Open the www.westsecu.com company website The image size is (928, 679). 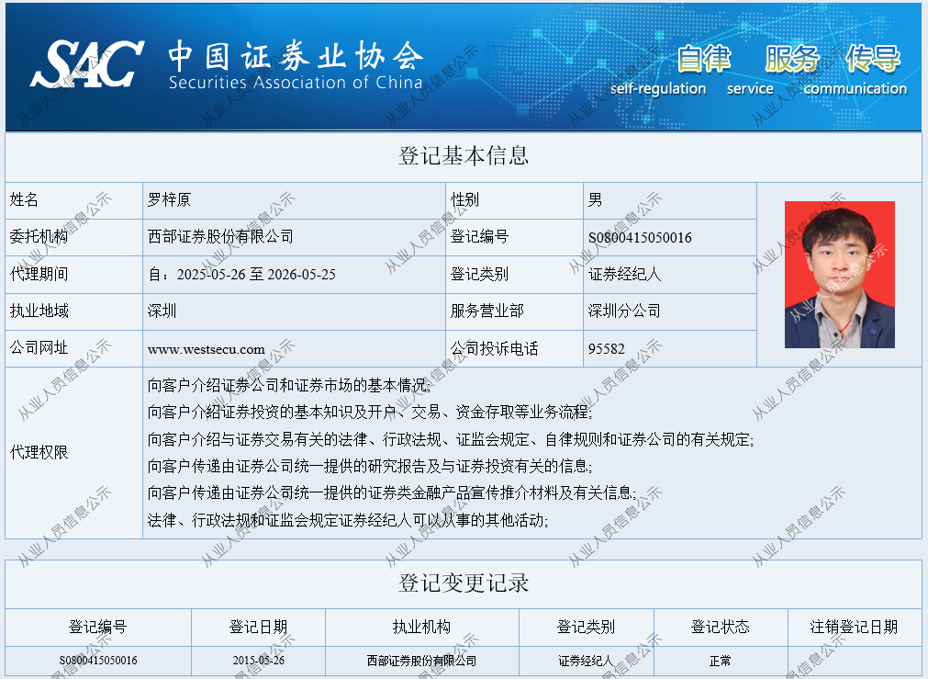[207, 349]
